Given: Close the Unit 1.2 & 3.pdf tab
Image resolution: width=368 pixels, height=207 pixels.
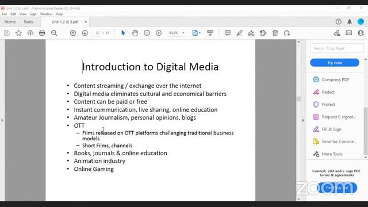Looking at the screenshot, I should pyautogui.click(x=86, y=22).
